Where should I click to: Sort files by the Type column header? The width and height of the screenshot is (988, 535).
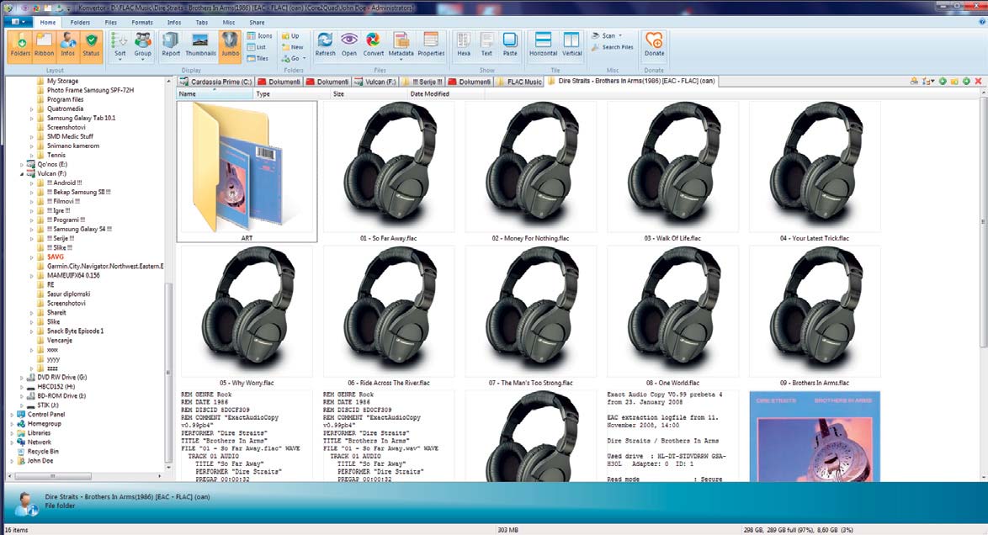[x=292, y=94]
